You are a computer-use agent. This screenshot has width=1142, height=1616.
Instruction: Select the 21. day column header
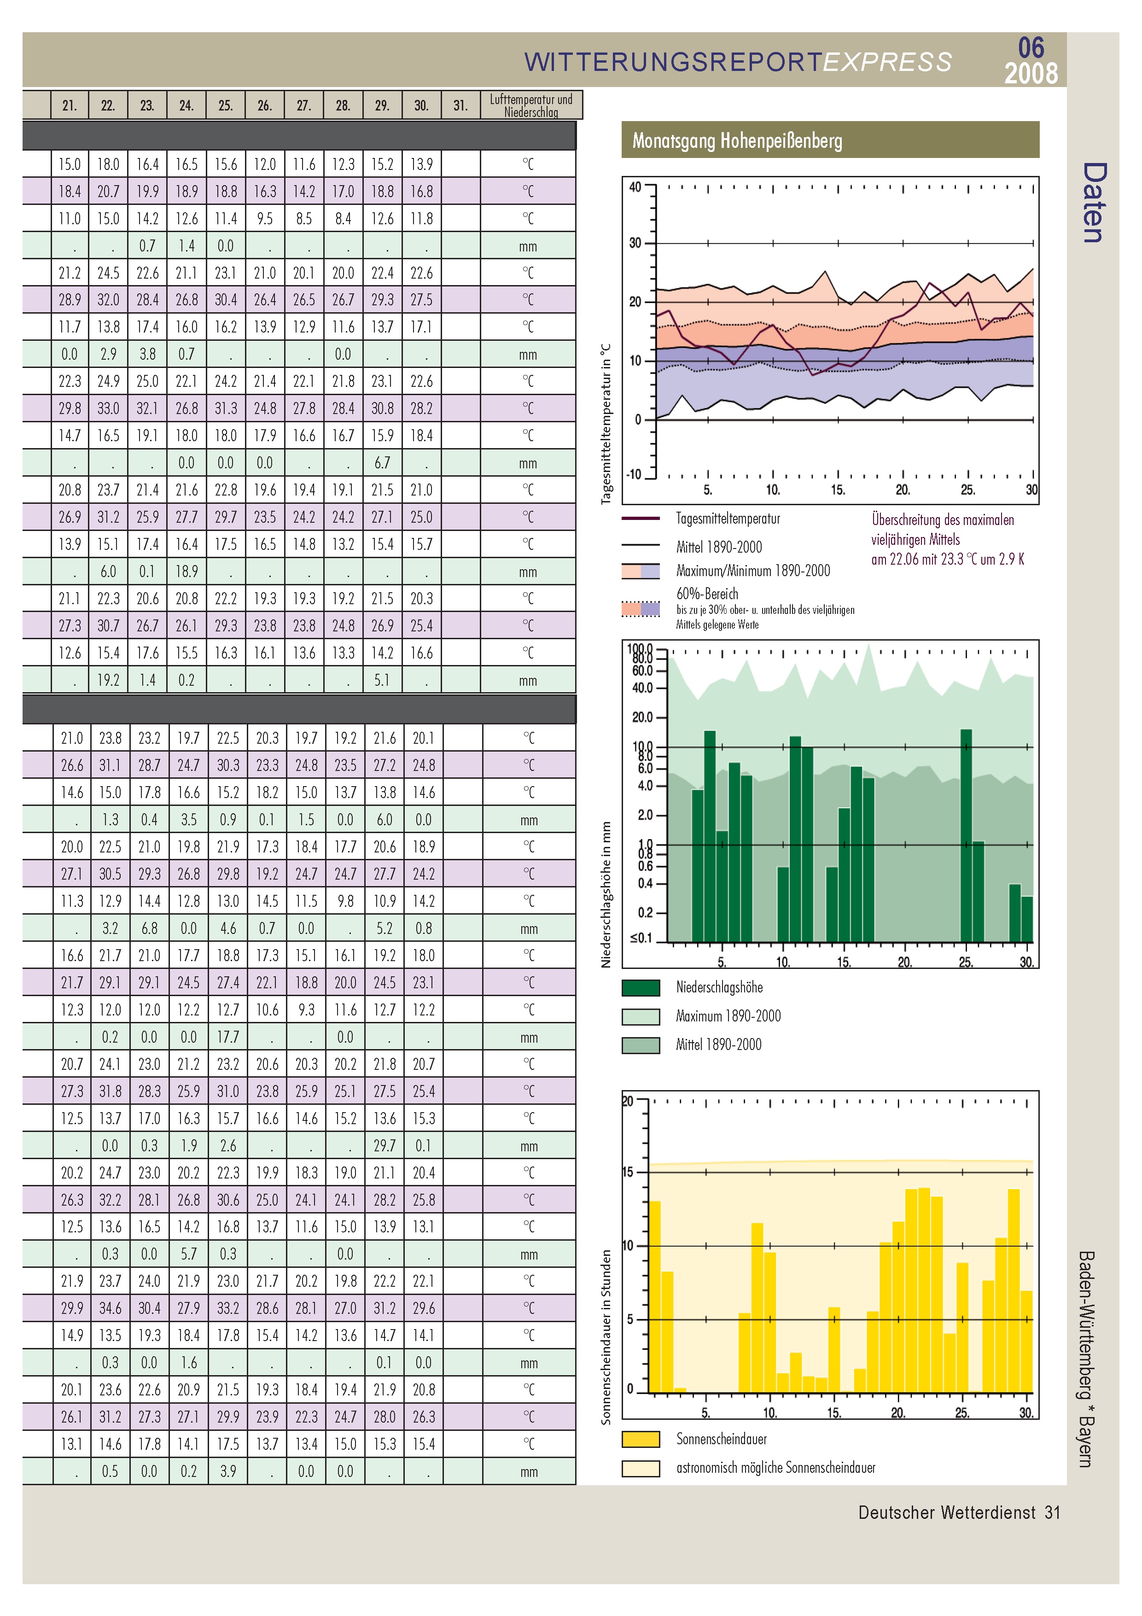69,105
